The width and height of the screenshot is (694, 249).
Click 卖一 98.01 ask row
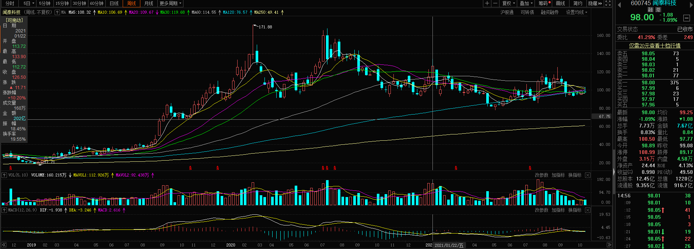[654, 76]
